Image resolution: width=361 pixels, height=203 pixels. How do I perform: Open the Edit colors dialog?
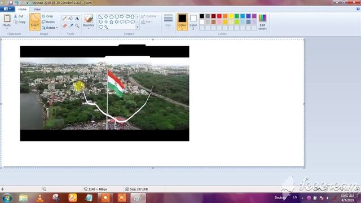[x=262, y=22]
